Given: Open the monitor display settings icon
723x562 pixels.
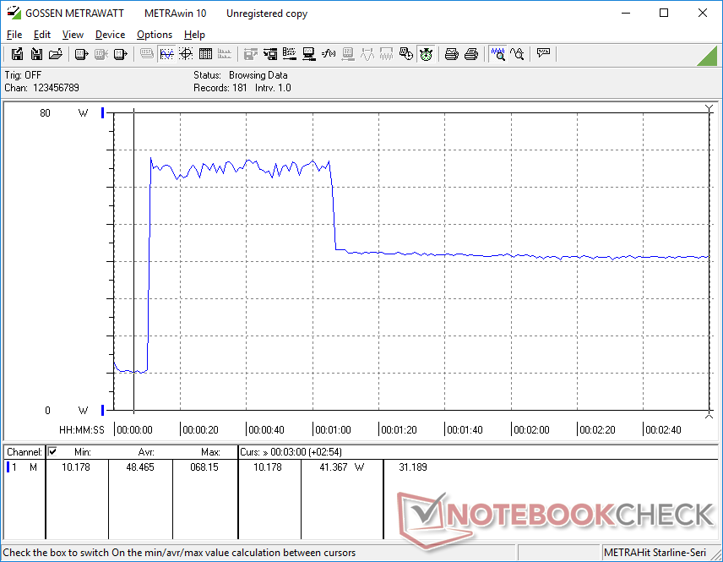Looking at the screenshot, I should (x=309, y=54).
